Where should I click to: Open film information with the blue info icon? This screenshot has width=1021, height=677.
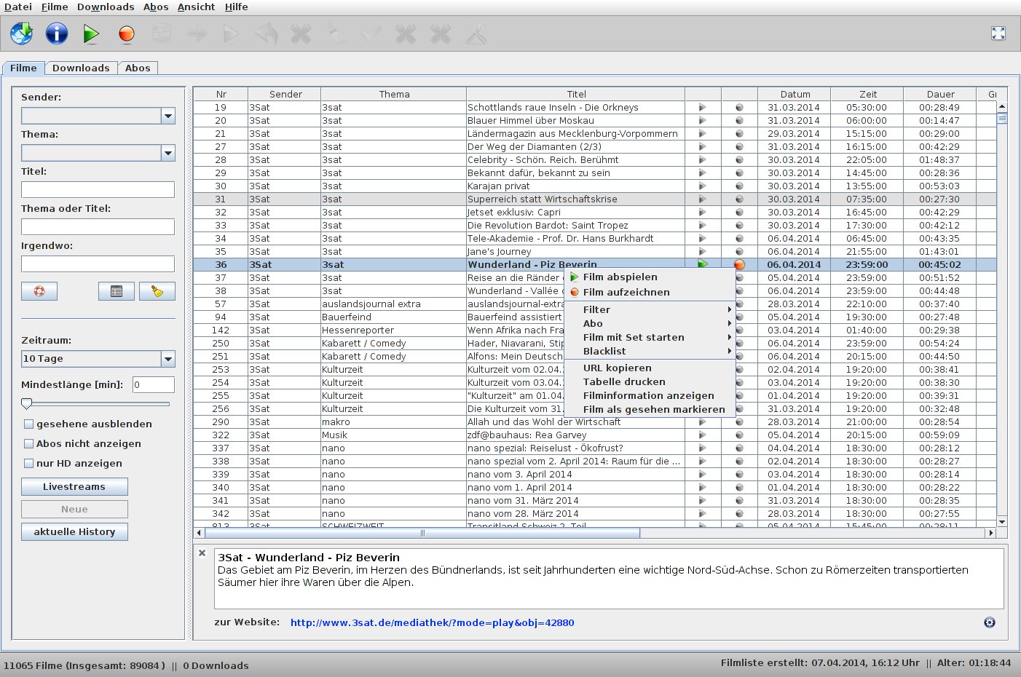(56, 33)
